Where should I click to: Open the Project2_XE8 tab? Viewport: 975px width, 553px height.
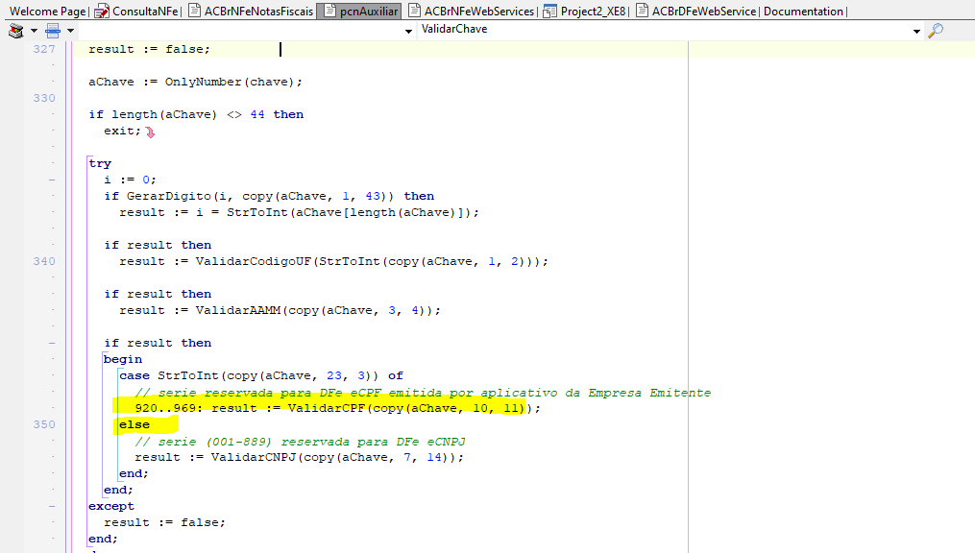(x=586, y=12)
